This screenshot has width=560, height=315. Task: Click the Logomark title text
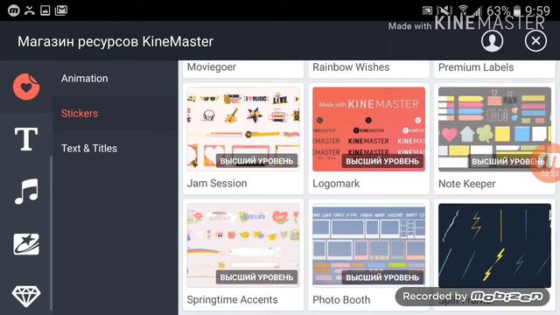[x=336, y=184]
